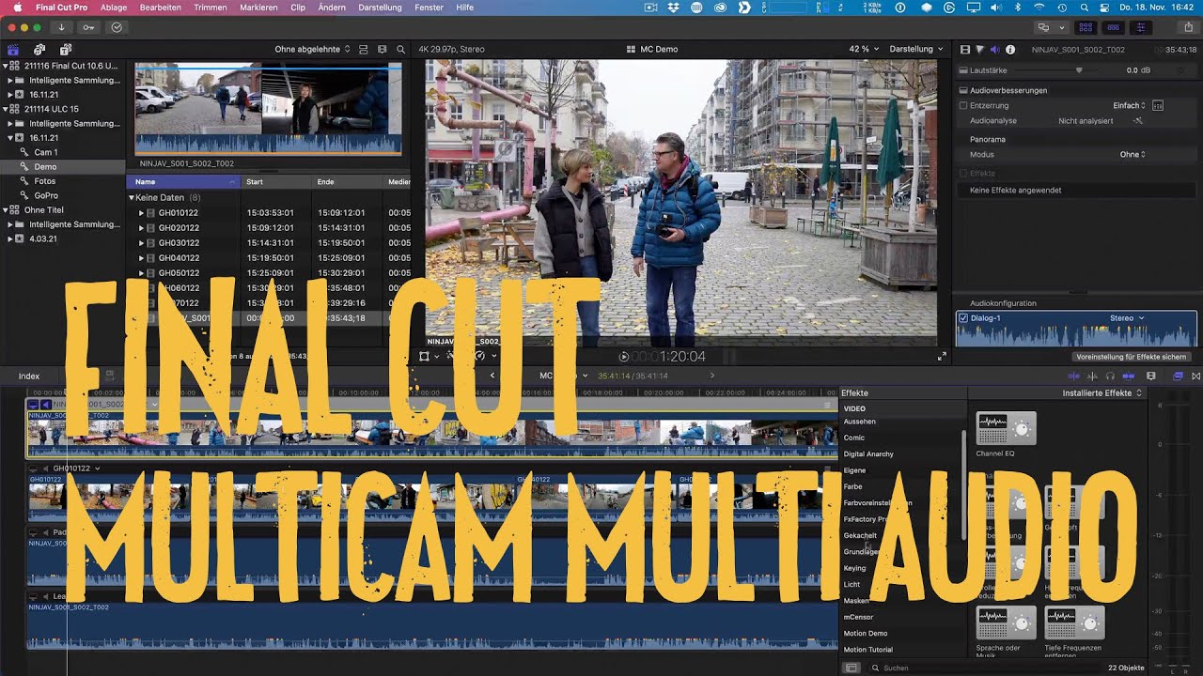Open the share export button
Image resolution: width=1203 pixels, height=676 pixels.
point(1189,27)
